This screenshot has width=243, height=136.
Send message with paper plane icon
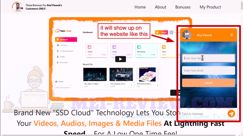pyautogui.click(x=231, y=114)
